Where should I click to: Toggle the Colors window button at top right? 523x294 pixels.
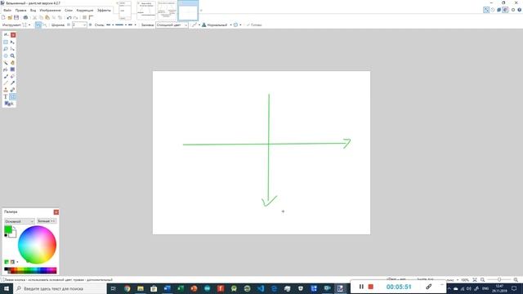coord(505,10)
